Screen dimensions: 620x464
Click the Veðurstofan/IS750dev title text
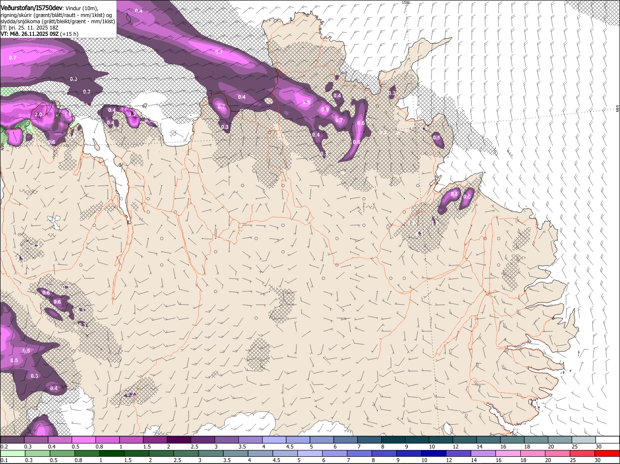tap(31, 7)
